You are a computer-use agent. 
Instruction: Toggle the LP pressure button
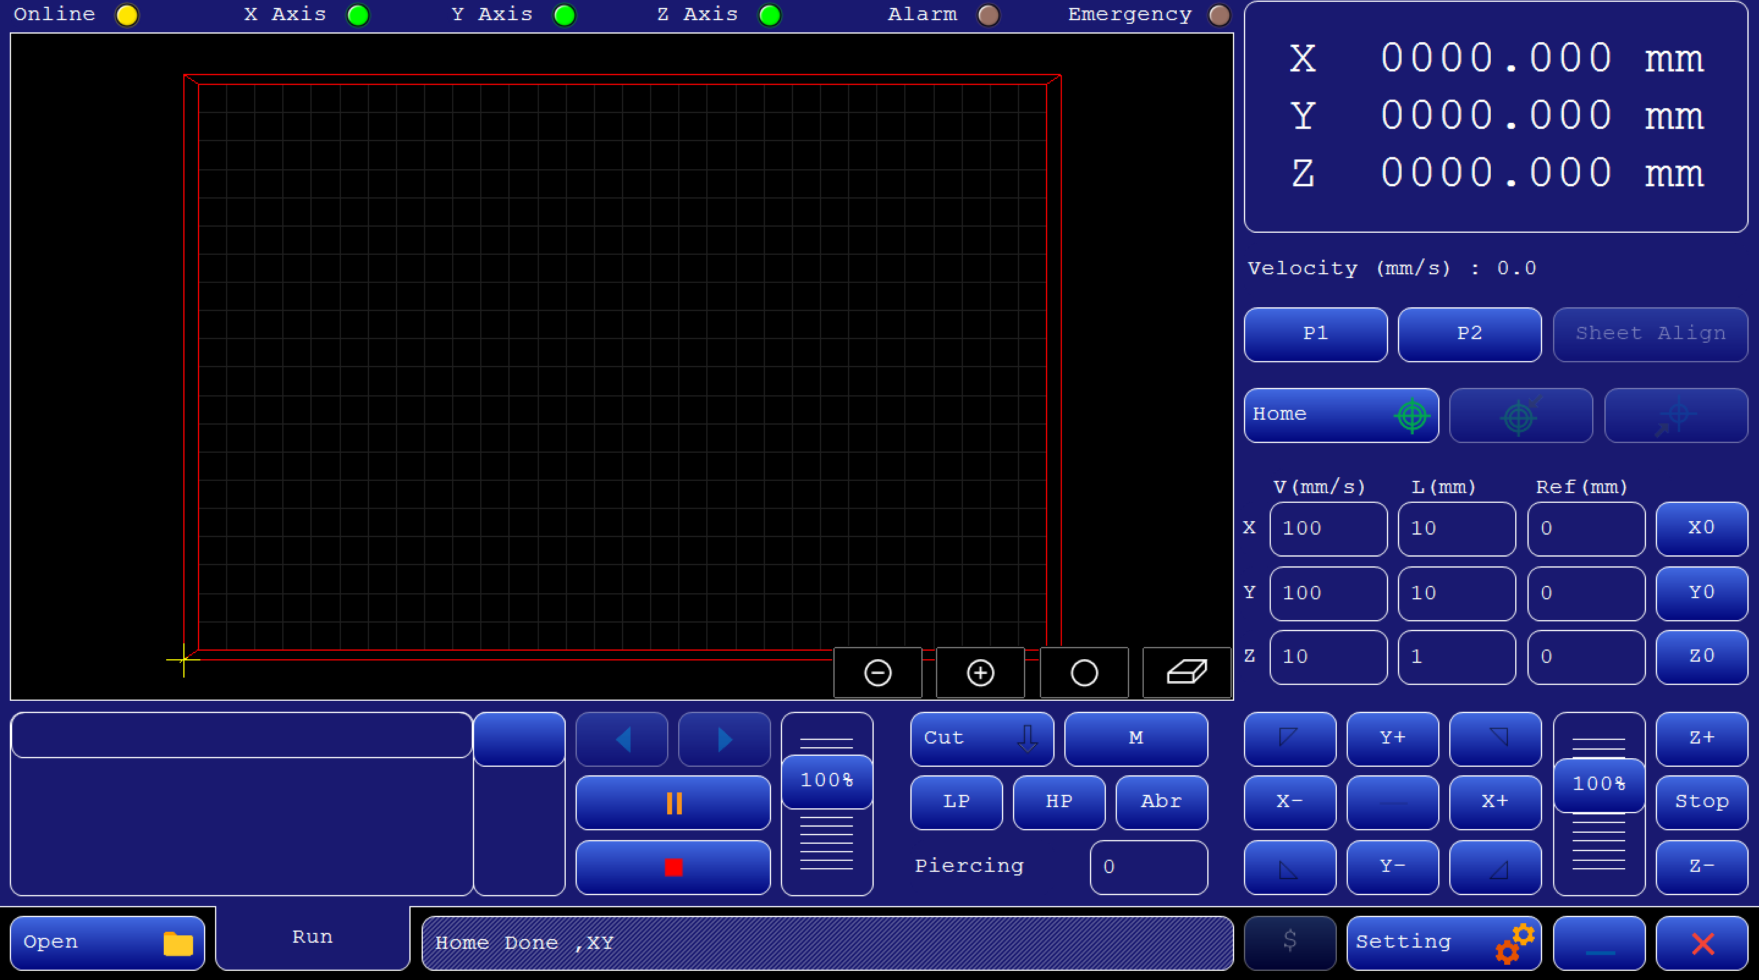956,802
